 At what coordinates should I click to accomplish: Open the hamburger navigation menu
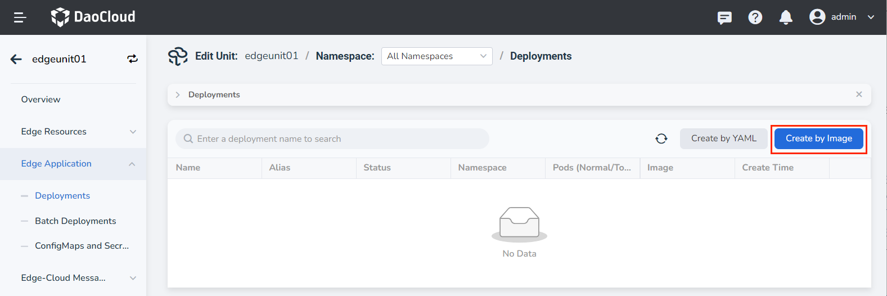click(20, 17)
